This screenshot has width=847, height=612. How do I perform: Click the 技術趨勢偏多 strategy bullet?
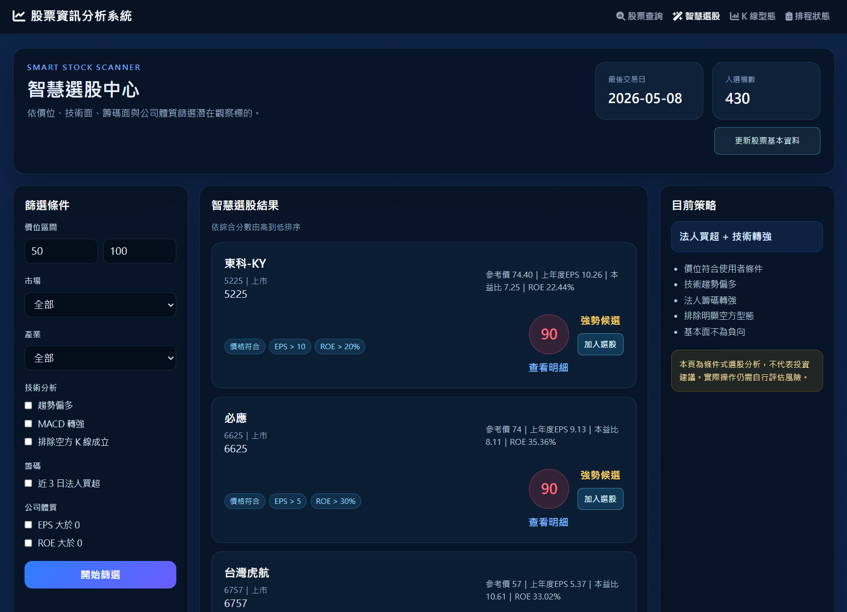710,284
